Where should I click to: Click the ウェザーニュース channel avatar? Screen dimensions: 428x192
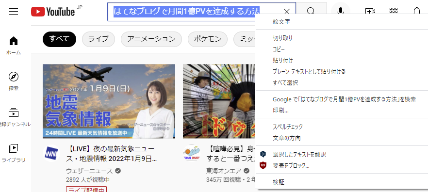point(52,153)
